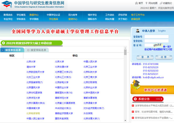Image resolution: width=174 pixels, height=123 pixels.
Task: Click red bullet beside 哲学、社会学 announcement
Action: [x=133, y=112]
